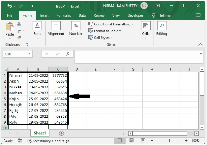Screen dimensions: 207x145
Task: Open the Font group icon
Action: pos(37,26)
